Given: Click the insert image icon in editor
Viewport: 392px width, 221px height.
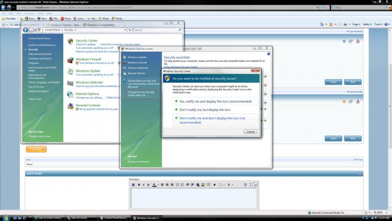Looking at the screenshot, I should [x=203, y=185].
